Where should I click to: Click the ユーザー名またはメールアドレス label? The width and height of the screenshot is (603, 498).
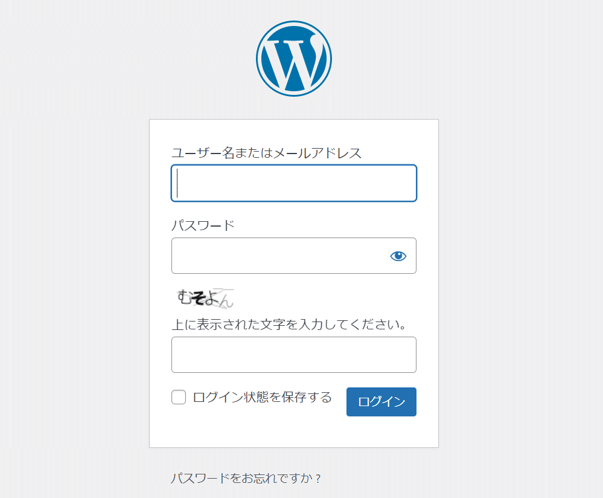pyautogui.click(x=266, y=153)
